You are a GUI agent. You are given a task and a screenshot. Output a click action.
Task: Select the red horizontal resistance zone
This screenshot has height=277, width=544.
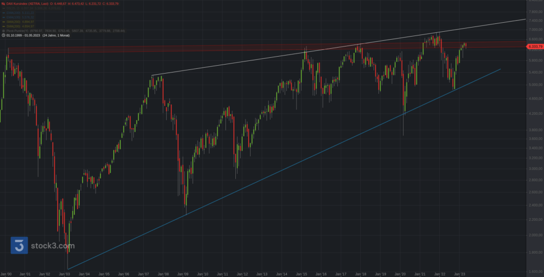click(x=267, y=47)
